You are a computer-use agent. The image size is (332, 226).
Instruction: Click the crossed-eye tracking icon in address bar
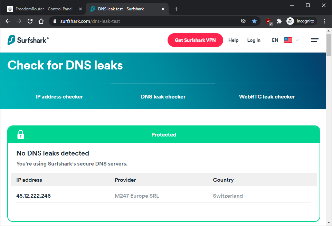coord(243,21)
